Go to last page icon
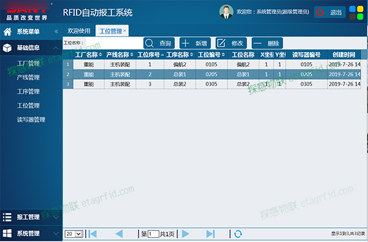 click(x=210, y=234)
